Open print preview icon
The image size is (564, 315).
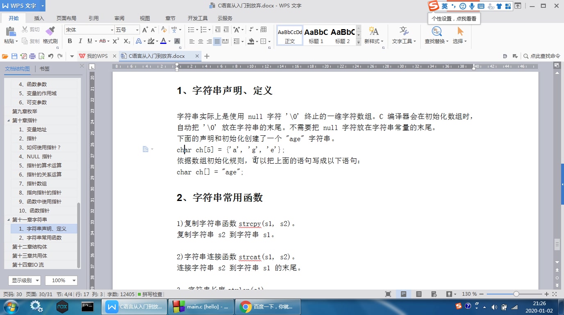(41, 56)
